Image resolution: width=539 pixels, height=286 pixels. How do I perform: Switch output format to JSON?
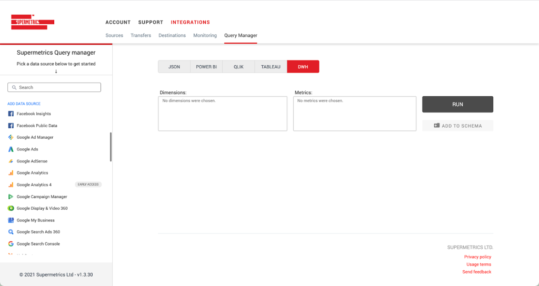coord(174,67)
